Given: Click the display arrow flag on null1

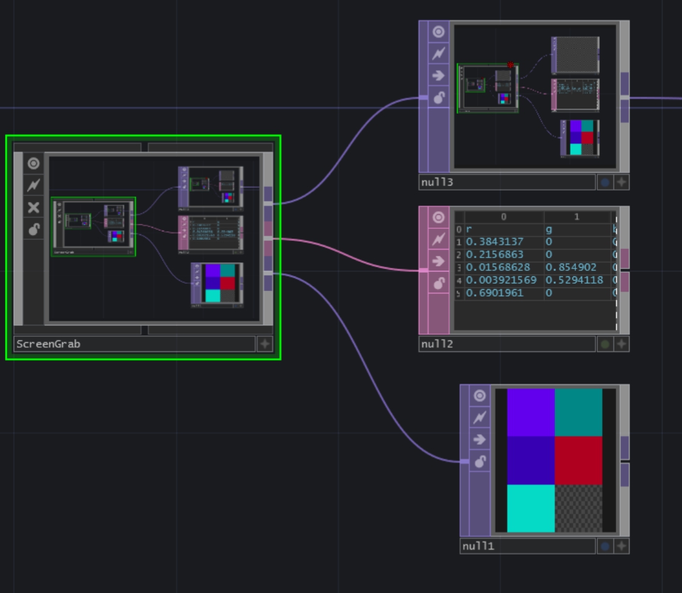Looking at the screenshot, I should click(x=479, y=440).
